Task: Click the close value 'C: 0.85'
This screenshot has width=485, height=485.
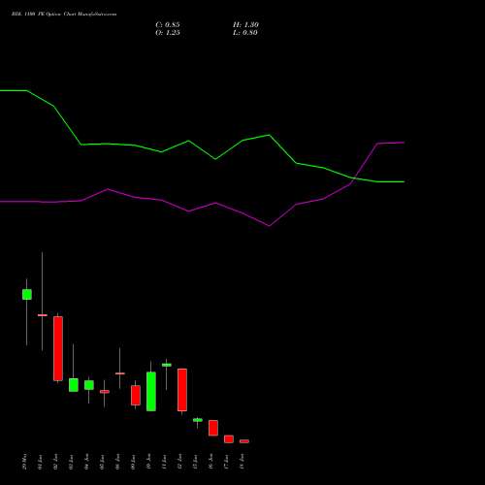Action: tap(168, 25)
